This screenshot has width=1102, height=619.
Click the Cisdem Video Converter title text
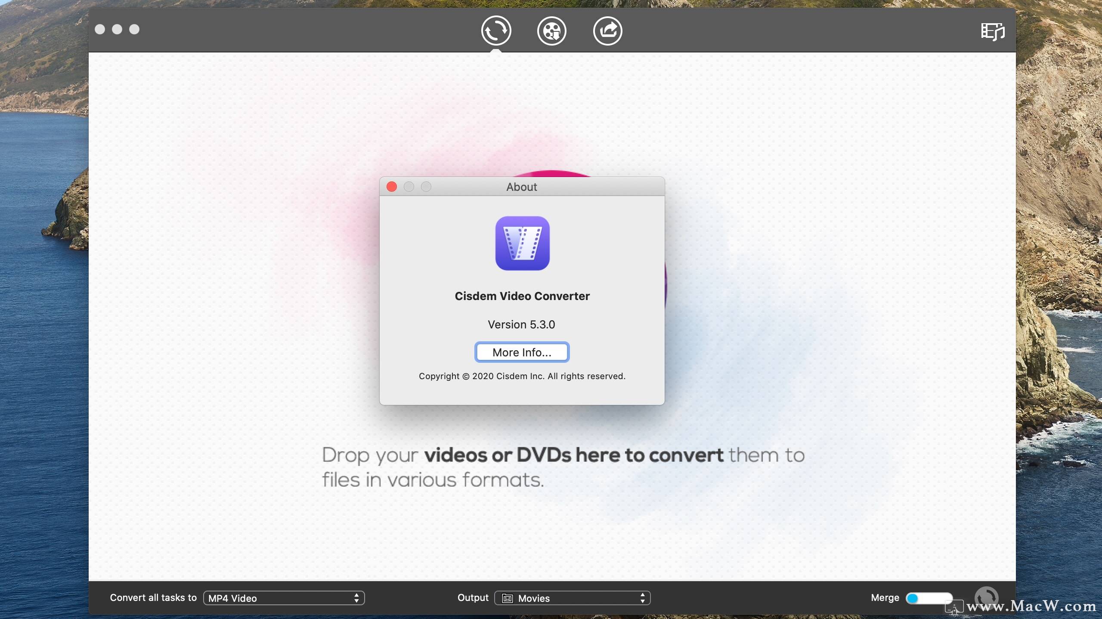click(x=522, y=296)
